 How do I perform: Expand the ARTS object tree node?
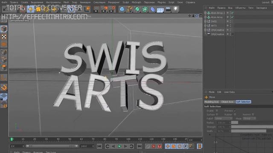205,25
